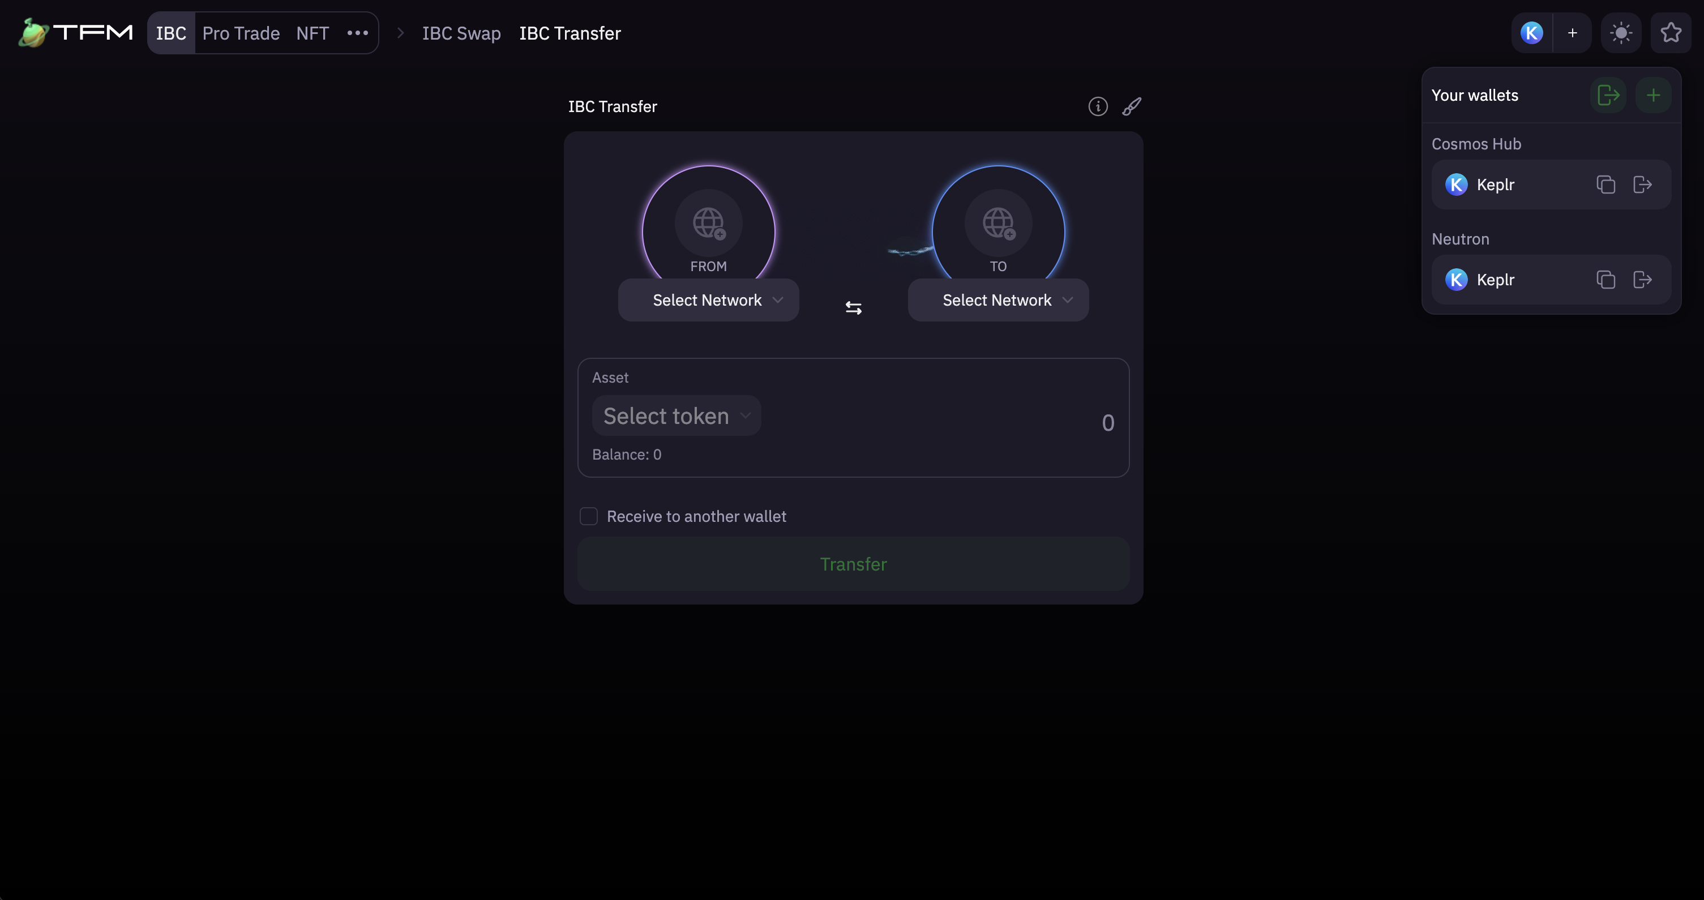Click the info icon beside IBC Transfer
This screenshot has width=1704, height=900.
1098,106
